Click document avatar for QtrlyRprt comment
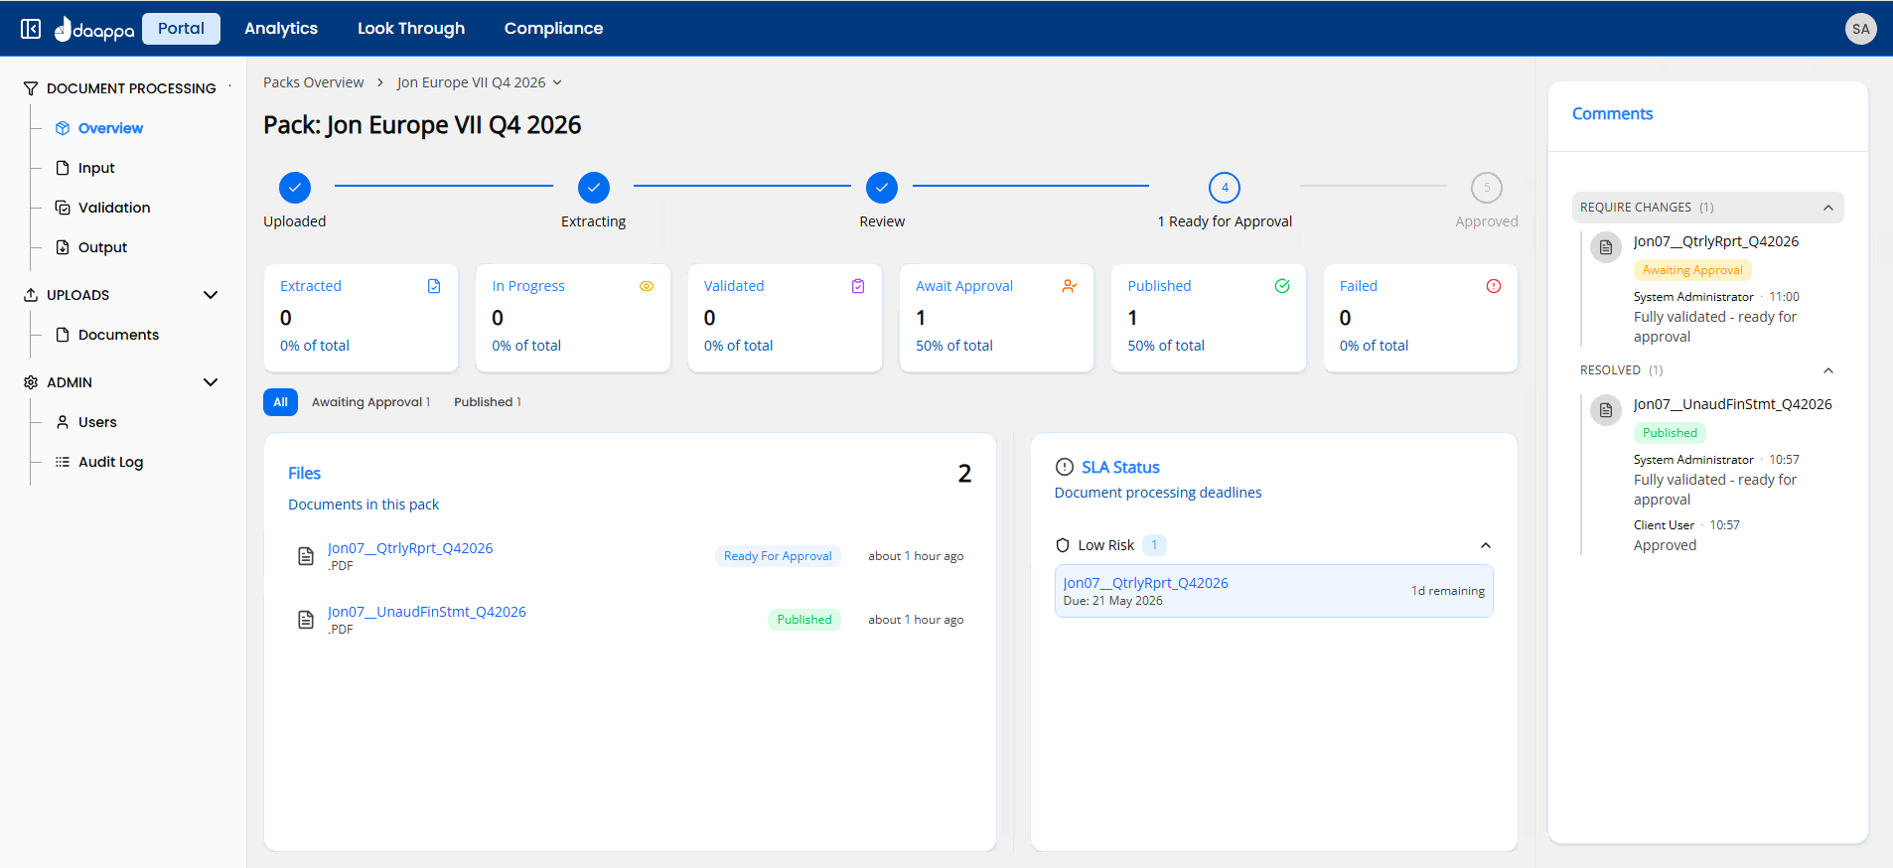Image resolution: width=1893 pixels, height=868 pixels. [x=1606, y=247]
